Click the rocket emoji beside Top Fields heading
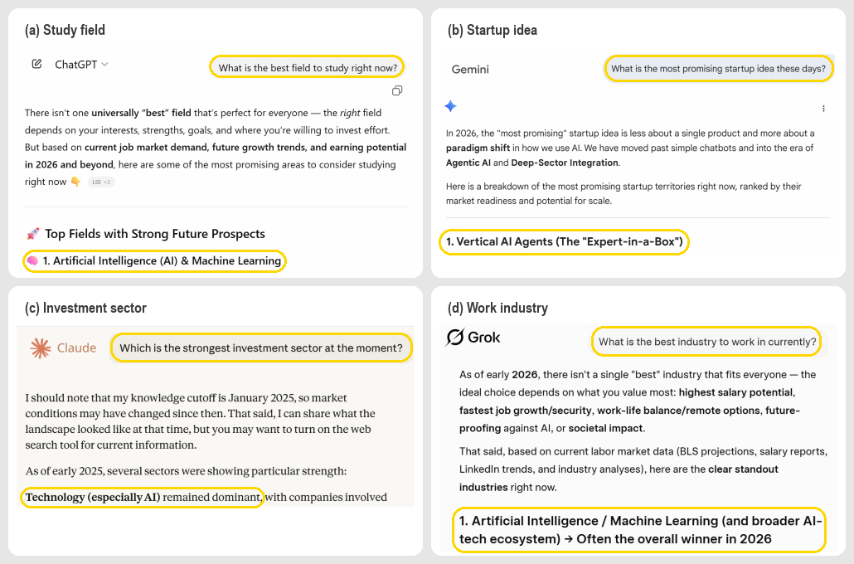Viewport: 854px width, 564px height. pos(33,235)
